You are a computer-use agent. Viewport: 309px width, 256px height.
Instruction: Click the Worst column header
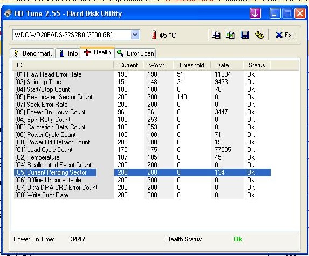pyautogui.click(x=158, y=65)
